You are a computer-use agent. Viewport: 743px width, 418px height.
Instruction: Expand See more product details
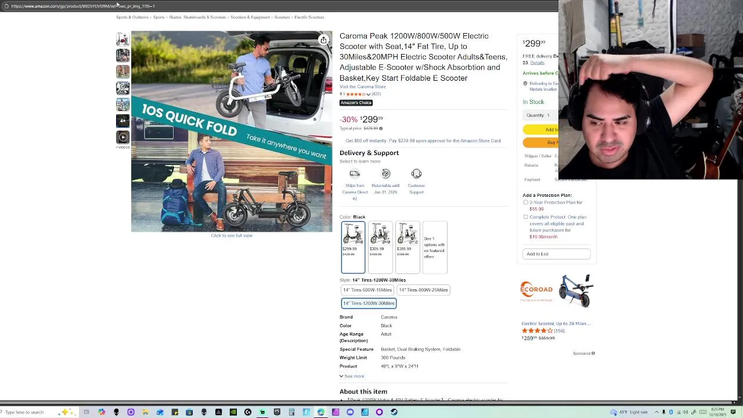[x=352, y=376]
